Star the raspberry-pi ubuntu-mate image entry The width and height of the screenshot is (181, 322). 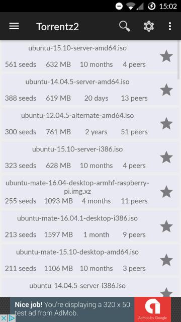tap(166, 192)
